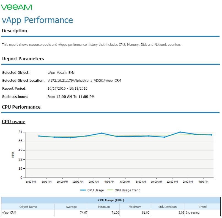Click the report description sentence

pos(92,45)
